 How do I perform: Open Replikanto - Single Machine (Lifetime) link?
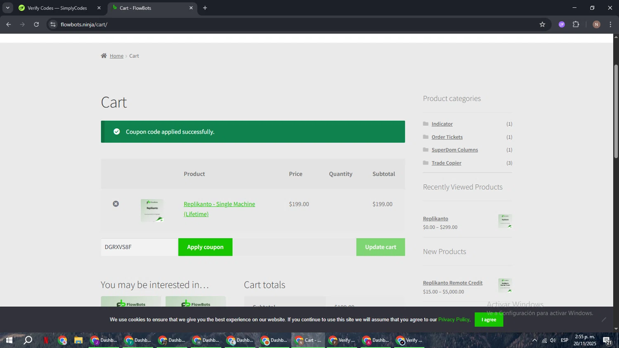(x=219, y=209)
